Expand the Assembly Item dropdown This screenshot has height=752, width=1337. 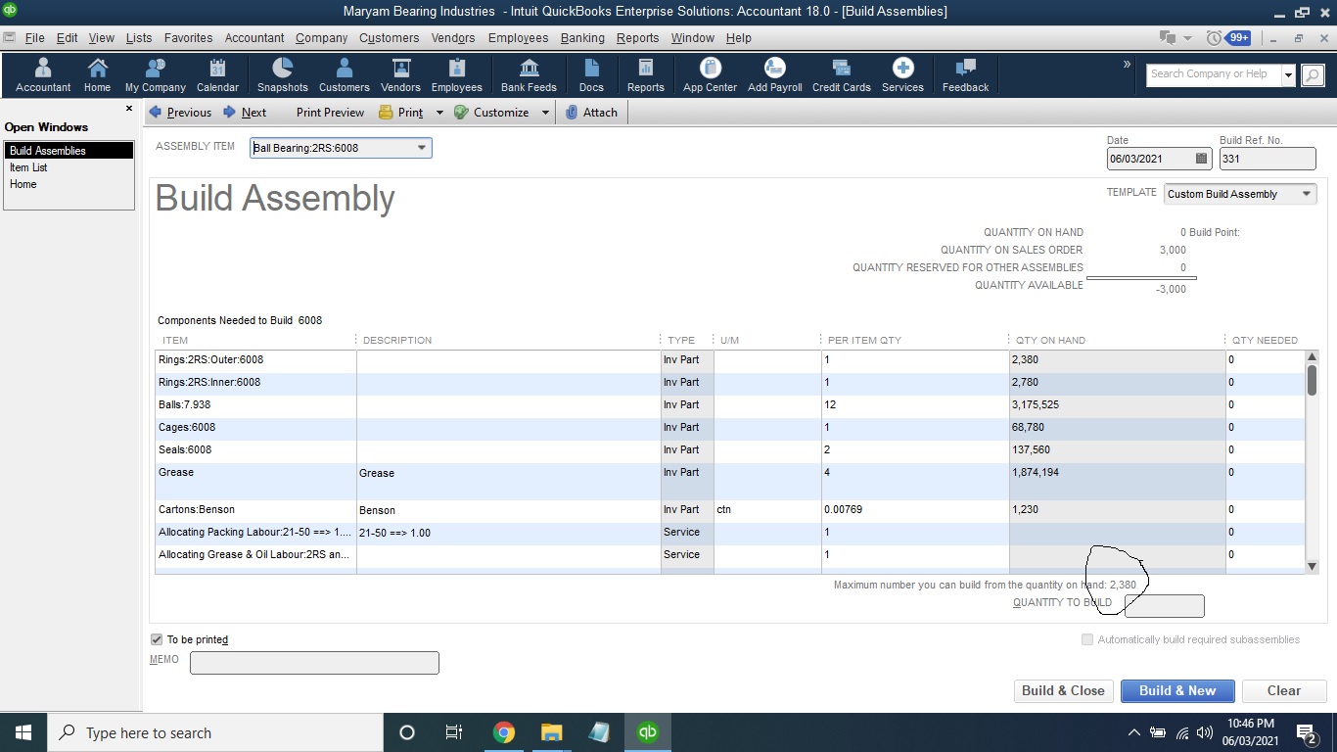(x=422, y=148)
